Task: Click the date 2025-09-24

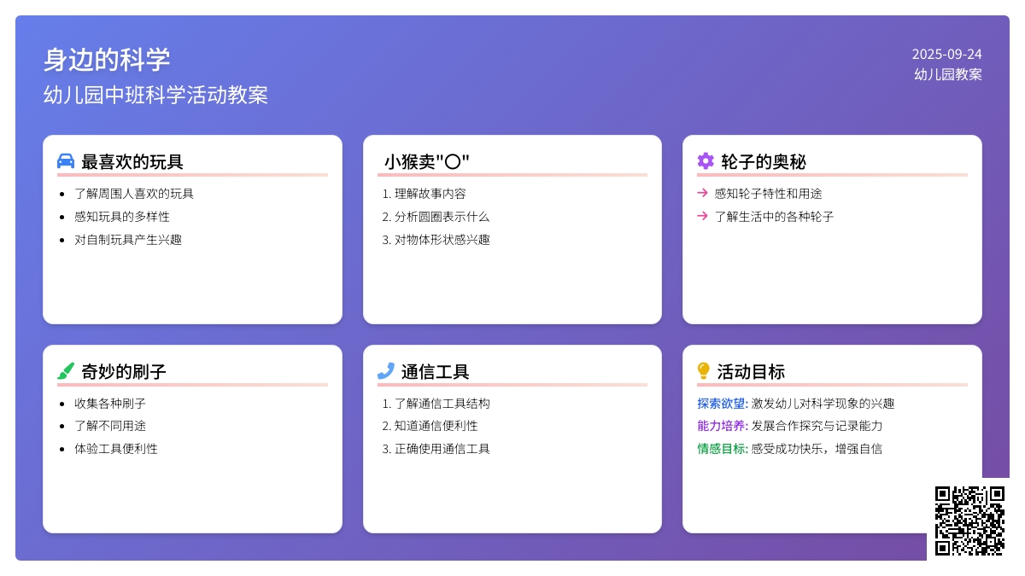Action: [946, 55]
